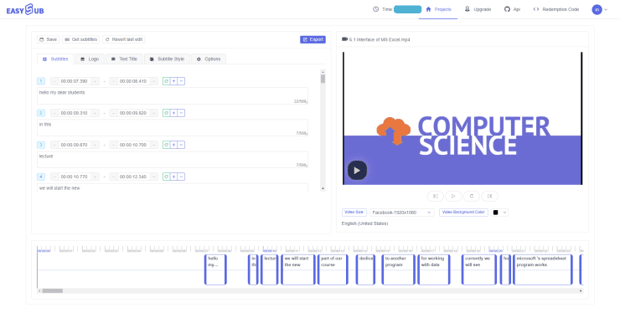Skip to next subtitle in player controls
620x328 pixels.
(x=489, y=196)
